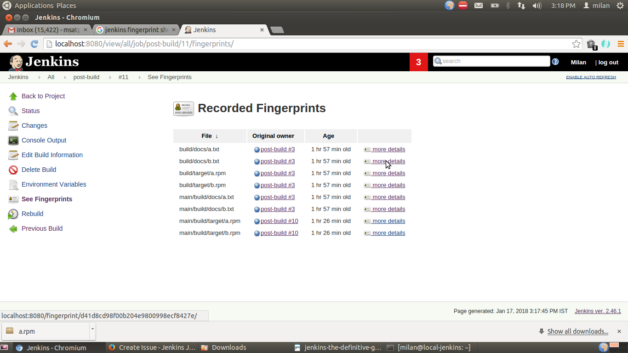Screen dimensions: 628x353
Task: Click the search help question mark icon
Action: click(x=555, y=62)
